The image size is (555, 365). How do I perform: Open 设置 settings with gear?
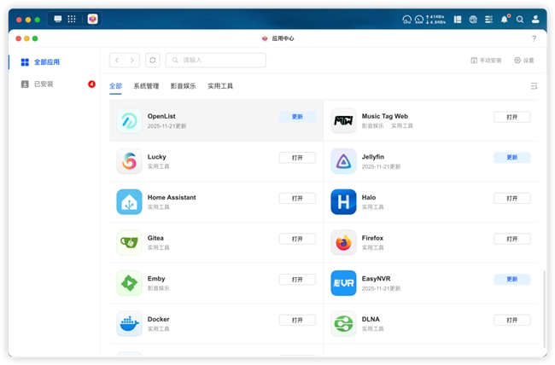[524, 61]
